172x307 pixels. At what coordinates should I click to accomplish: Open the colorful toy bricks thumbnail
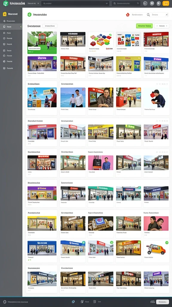pos(101,39)
